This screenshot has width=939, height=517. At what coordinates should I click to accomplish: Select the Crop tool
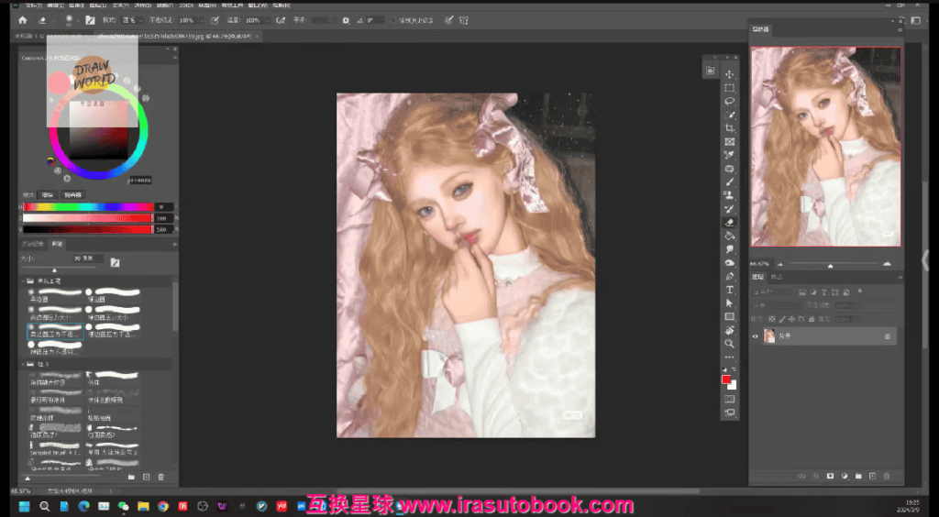click(x=729, y=128)
